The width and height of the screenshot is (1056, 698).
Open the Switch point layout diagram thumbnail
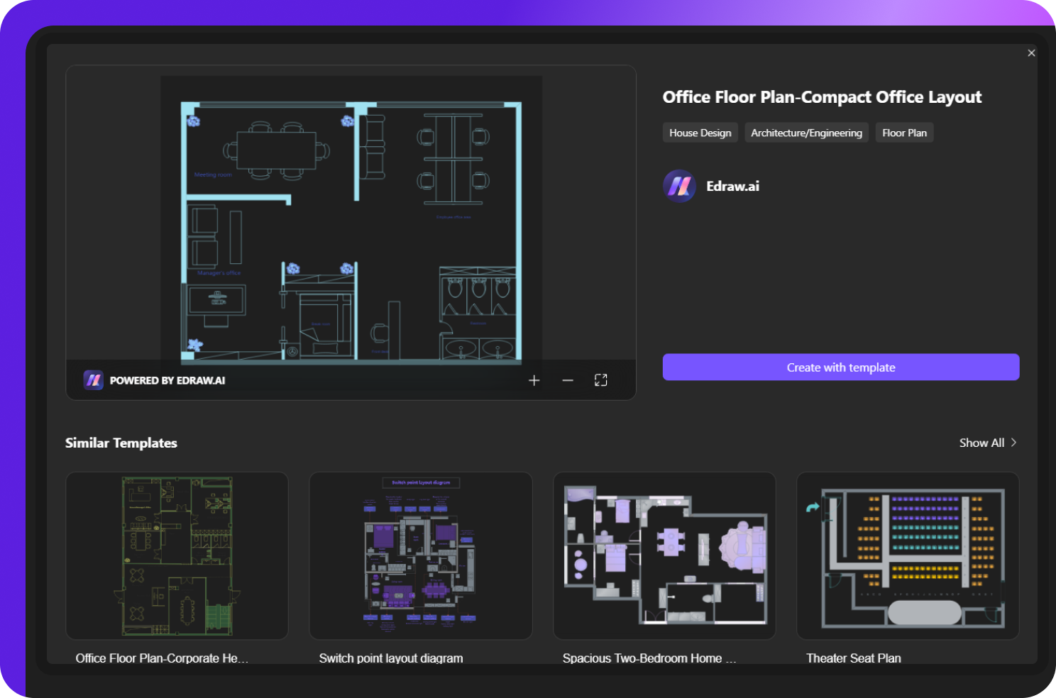(x=420, y=555)
